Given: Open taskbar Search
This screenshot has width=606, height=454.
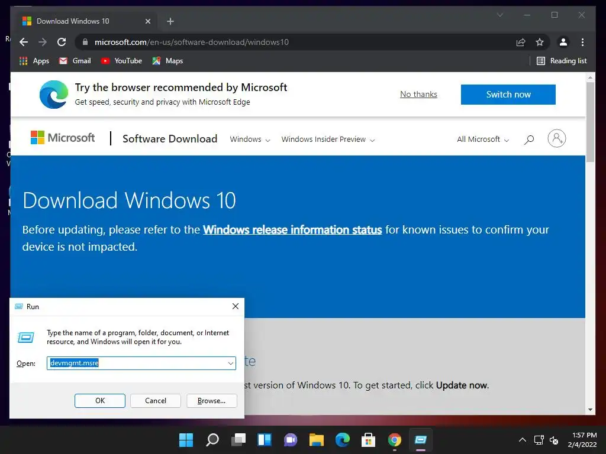Looking at the screenshot, I should [x=212, y=440].
